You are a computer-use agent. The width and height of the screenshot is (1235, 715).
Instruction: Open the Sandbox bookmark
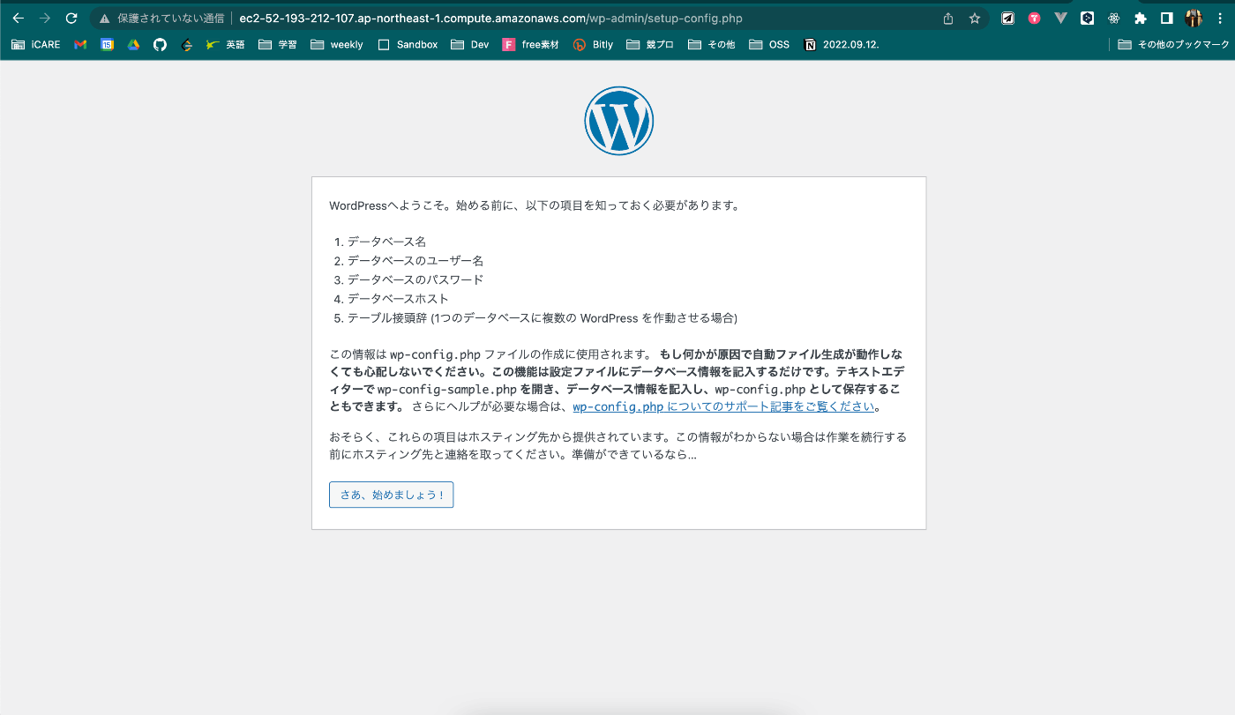[408, 44]
